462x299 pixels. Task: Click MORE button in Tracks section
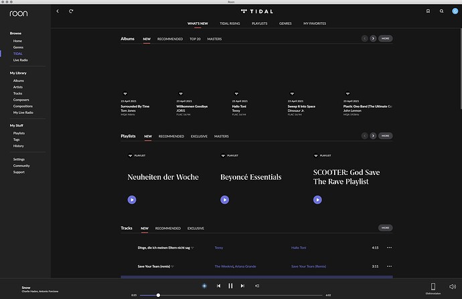(x=386, y=228)
